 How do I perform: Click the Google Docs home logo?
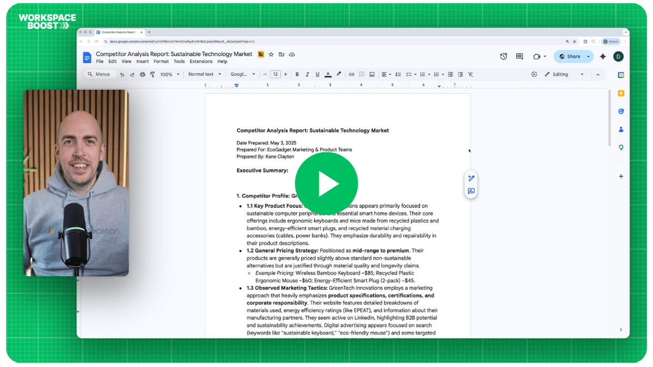[87, 57]
